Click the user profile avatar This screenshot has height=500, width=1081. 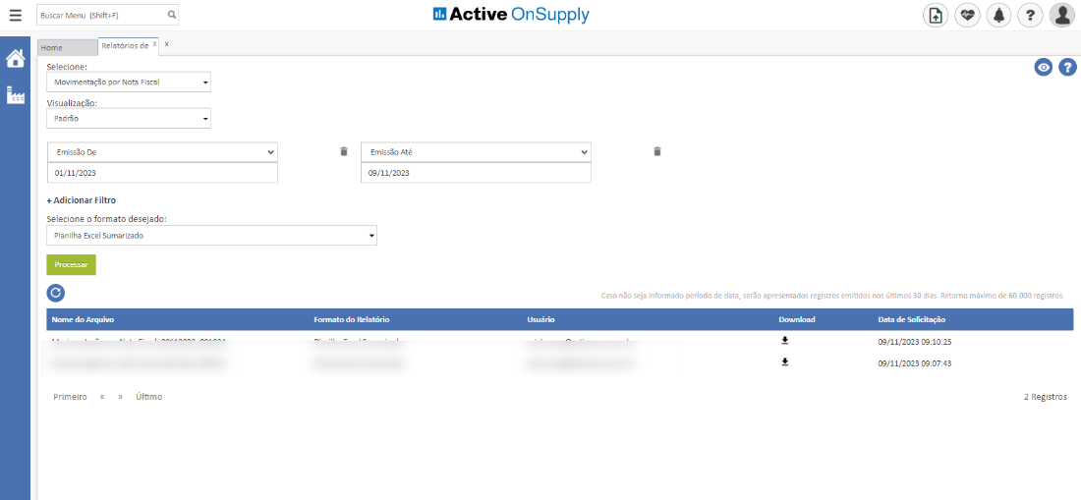click(1061, 15)
